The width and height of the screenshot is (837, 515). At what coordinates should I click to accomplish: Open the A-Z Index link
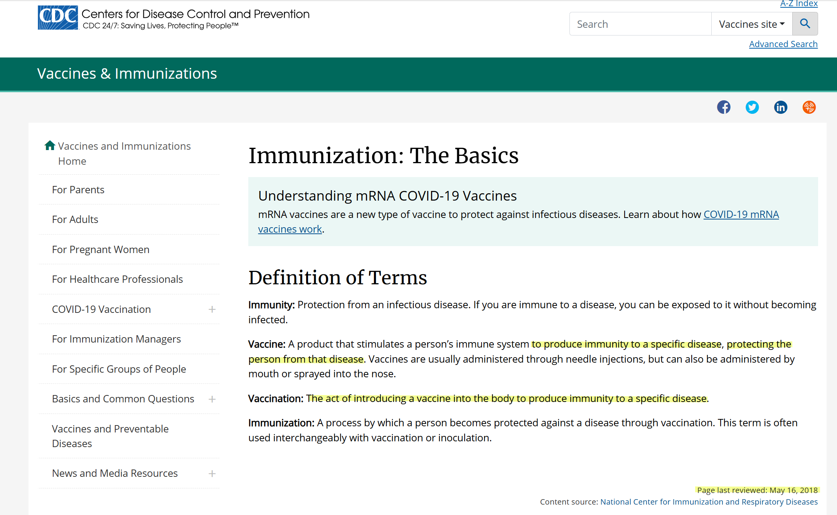798,4
